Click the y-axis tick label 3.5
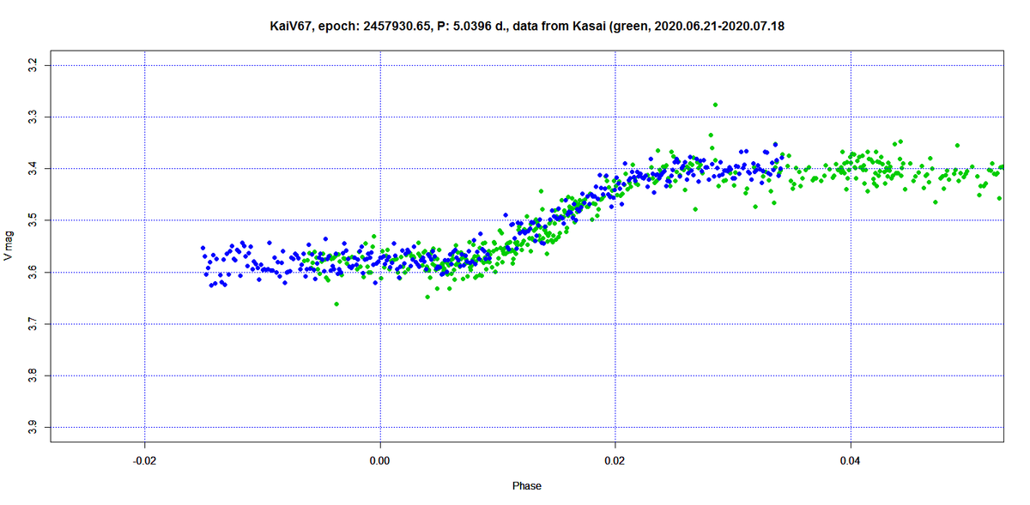Viewport: 1030px width, 505px height. click(32, 220)
